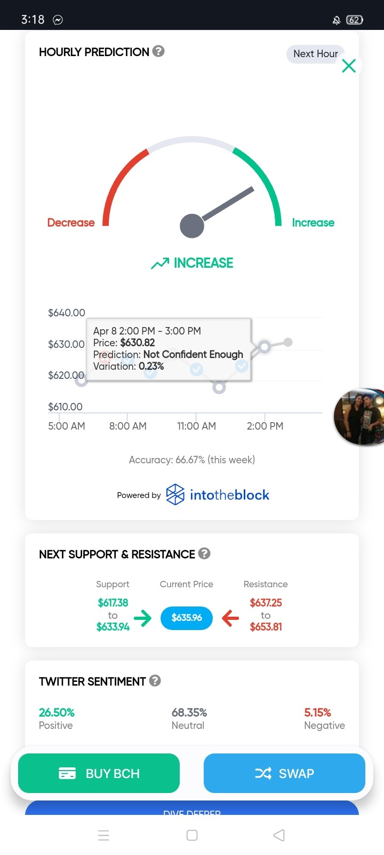Open the Hourly Prediction help icon
Viewport: 384px width, 855px height.
[x=158, y=51]
